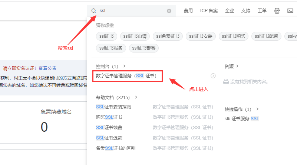Image resolution: width=297 pixels, height=165 pixels.
Task: Expand the 快捷操作 (1) section
Action: (x=258, y=110)
